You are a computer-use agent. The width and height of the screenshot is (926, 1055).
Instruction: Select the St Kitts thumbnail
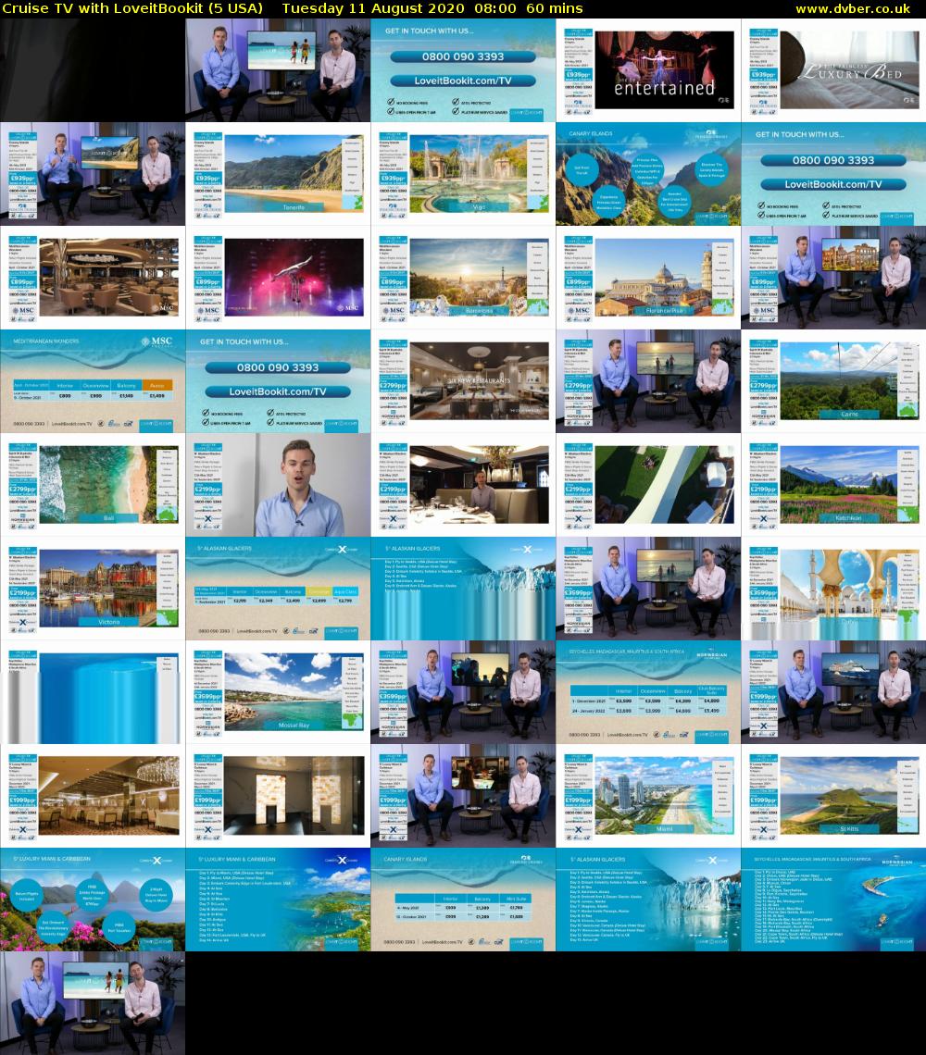pyautogui.click(x=833, y=795)
